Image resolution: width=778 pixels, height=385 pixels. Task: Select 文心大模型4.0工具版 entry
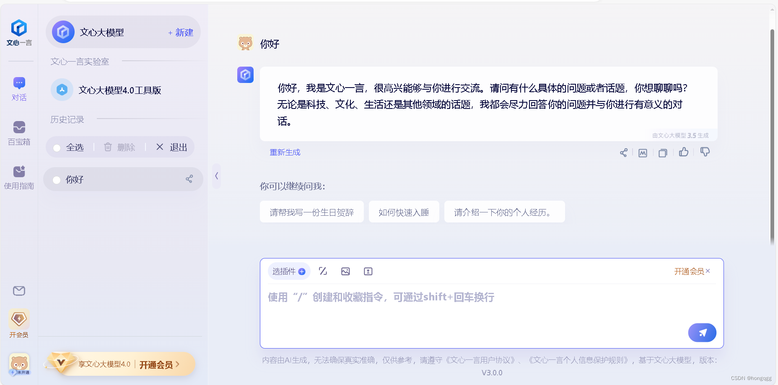(119, 90)
